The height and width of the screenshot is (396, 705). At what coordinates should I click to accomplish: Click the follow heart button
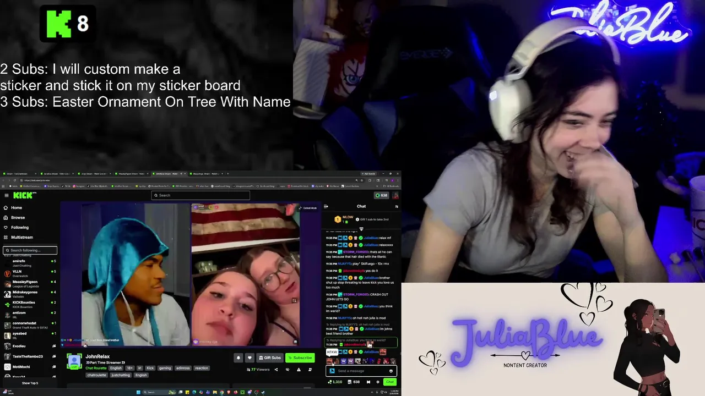coord(250,358)
